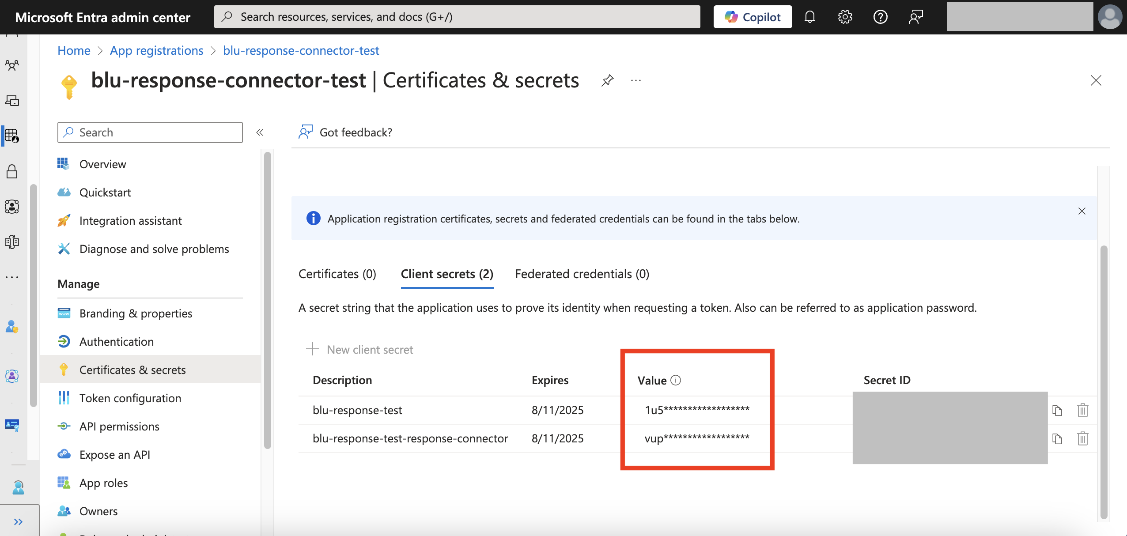Open the account avatar menu
This screenshot has width=1127, height=536.
[x=1110, y=17]
